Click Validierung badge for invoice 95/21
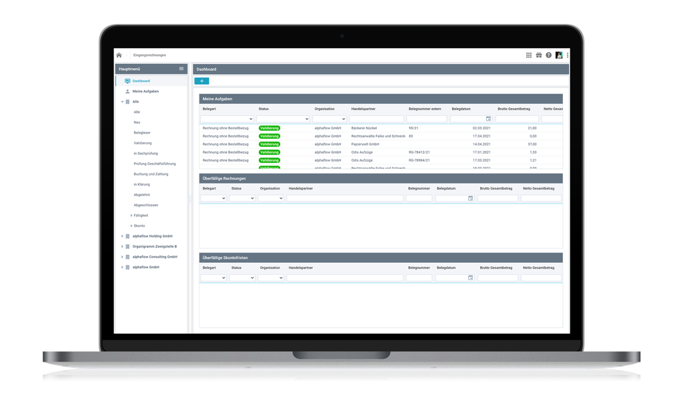 point(269,128)
